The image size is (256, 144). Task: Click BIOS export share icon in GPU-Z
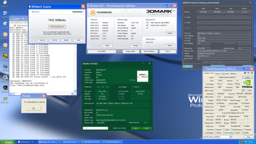tap(243, 91)
